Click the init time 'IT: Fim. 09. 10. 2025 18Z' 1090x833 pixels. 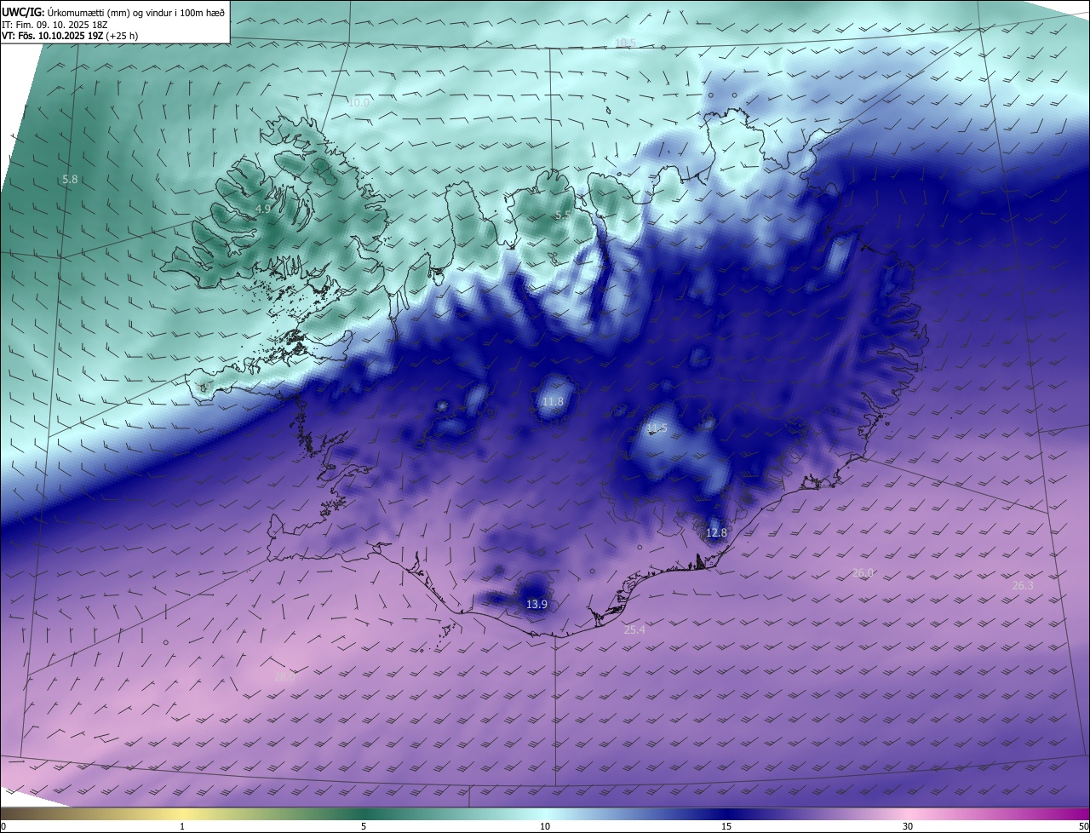(56, 25)
